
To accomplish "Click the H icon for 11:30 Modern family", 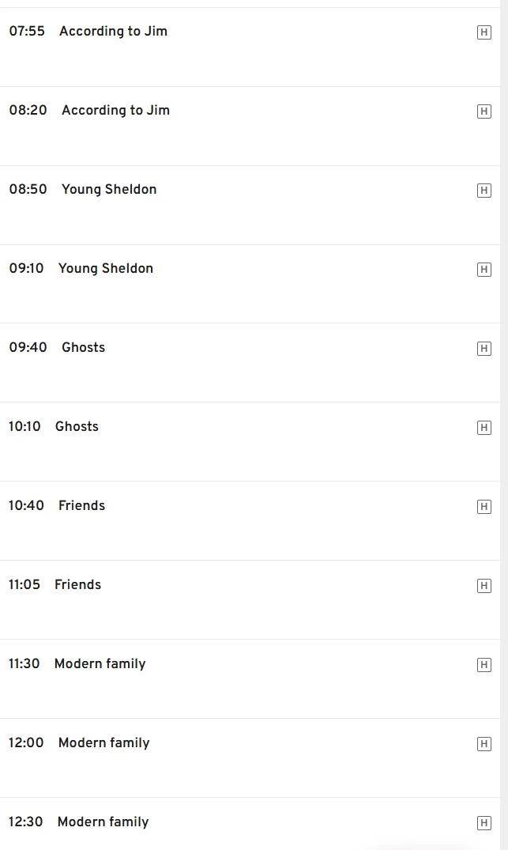I will [x=484, y=665].
